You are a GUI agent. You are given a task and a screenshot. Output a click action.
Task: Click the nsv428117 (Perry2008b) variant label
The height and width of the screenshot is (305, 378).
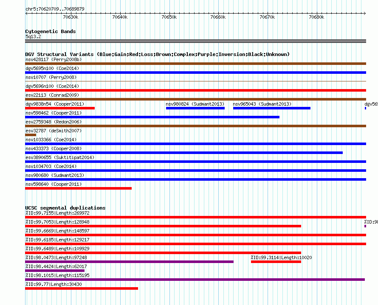pos(54,59)
